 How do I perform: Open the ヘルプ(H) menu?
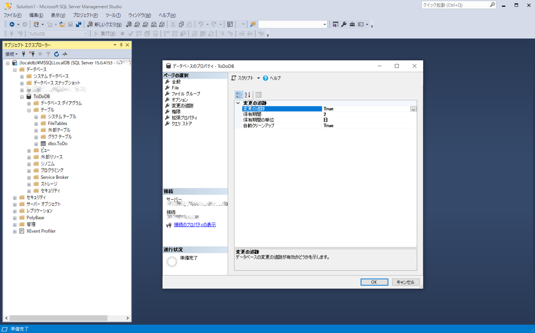pyautogui.click(x=167, y=15)
